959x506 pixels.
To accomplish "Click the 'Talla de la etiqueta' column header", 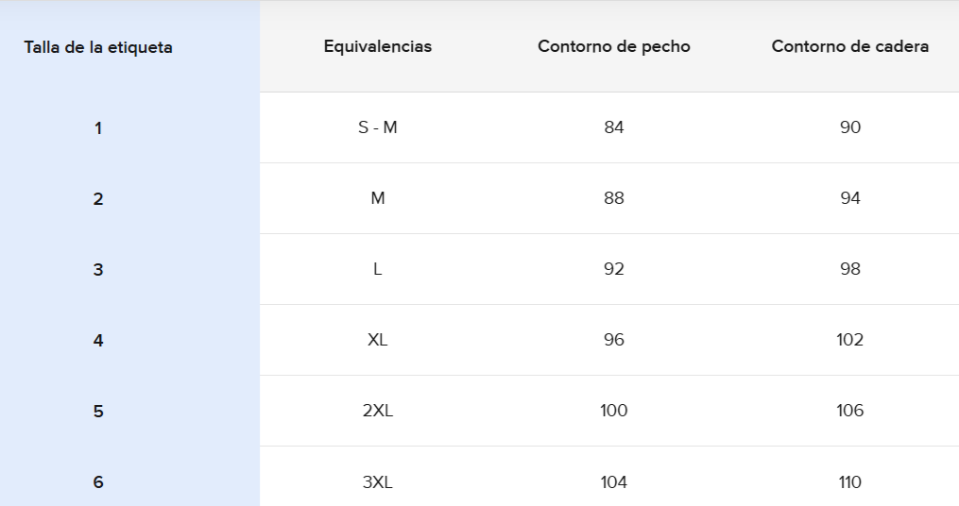I will click(x=98, y=47).
